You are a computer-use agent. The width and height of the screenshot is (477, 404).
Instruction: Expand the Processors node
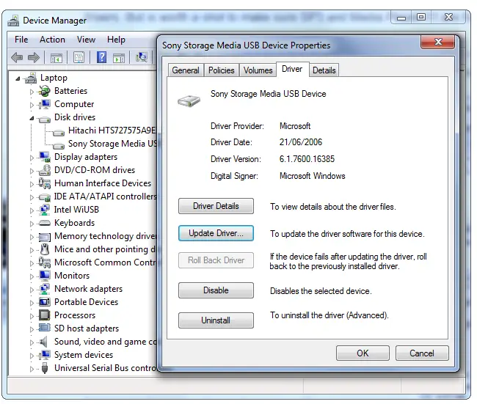point(32,316)
